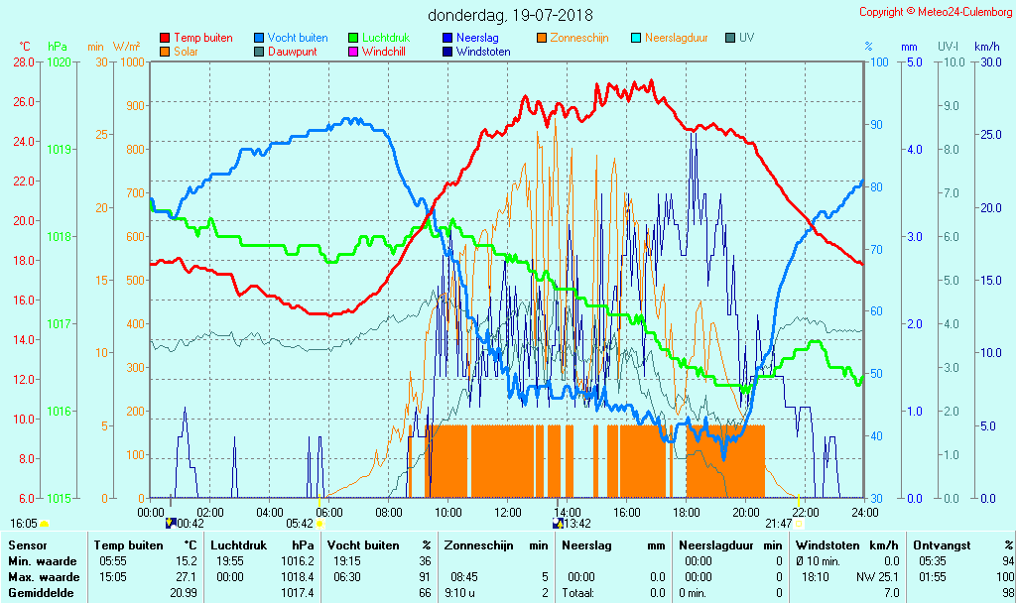The height and width of the screenshot is (603, 1018).
Task: Click the Zonneschijn legend label
Action: tap(581, 38)
